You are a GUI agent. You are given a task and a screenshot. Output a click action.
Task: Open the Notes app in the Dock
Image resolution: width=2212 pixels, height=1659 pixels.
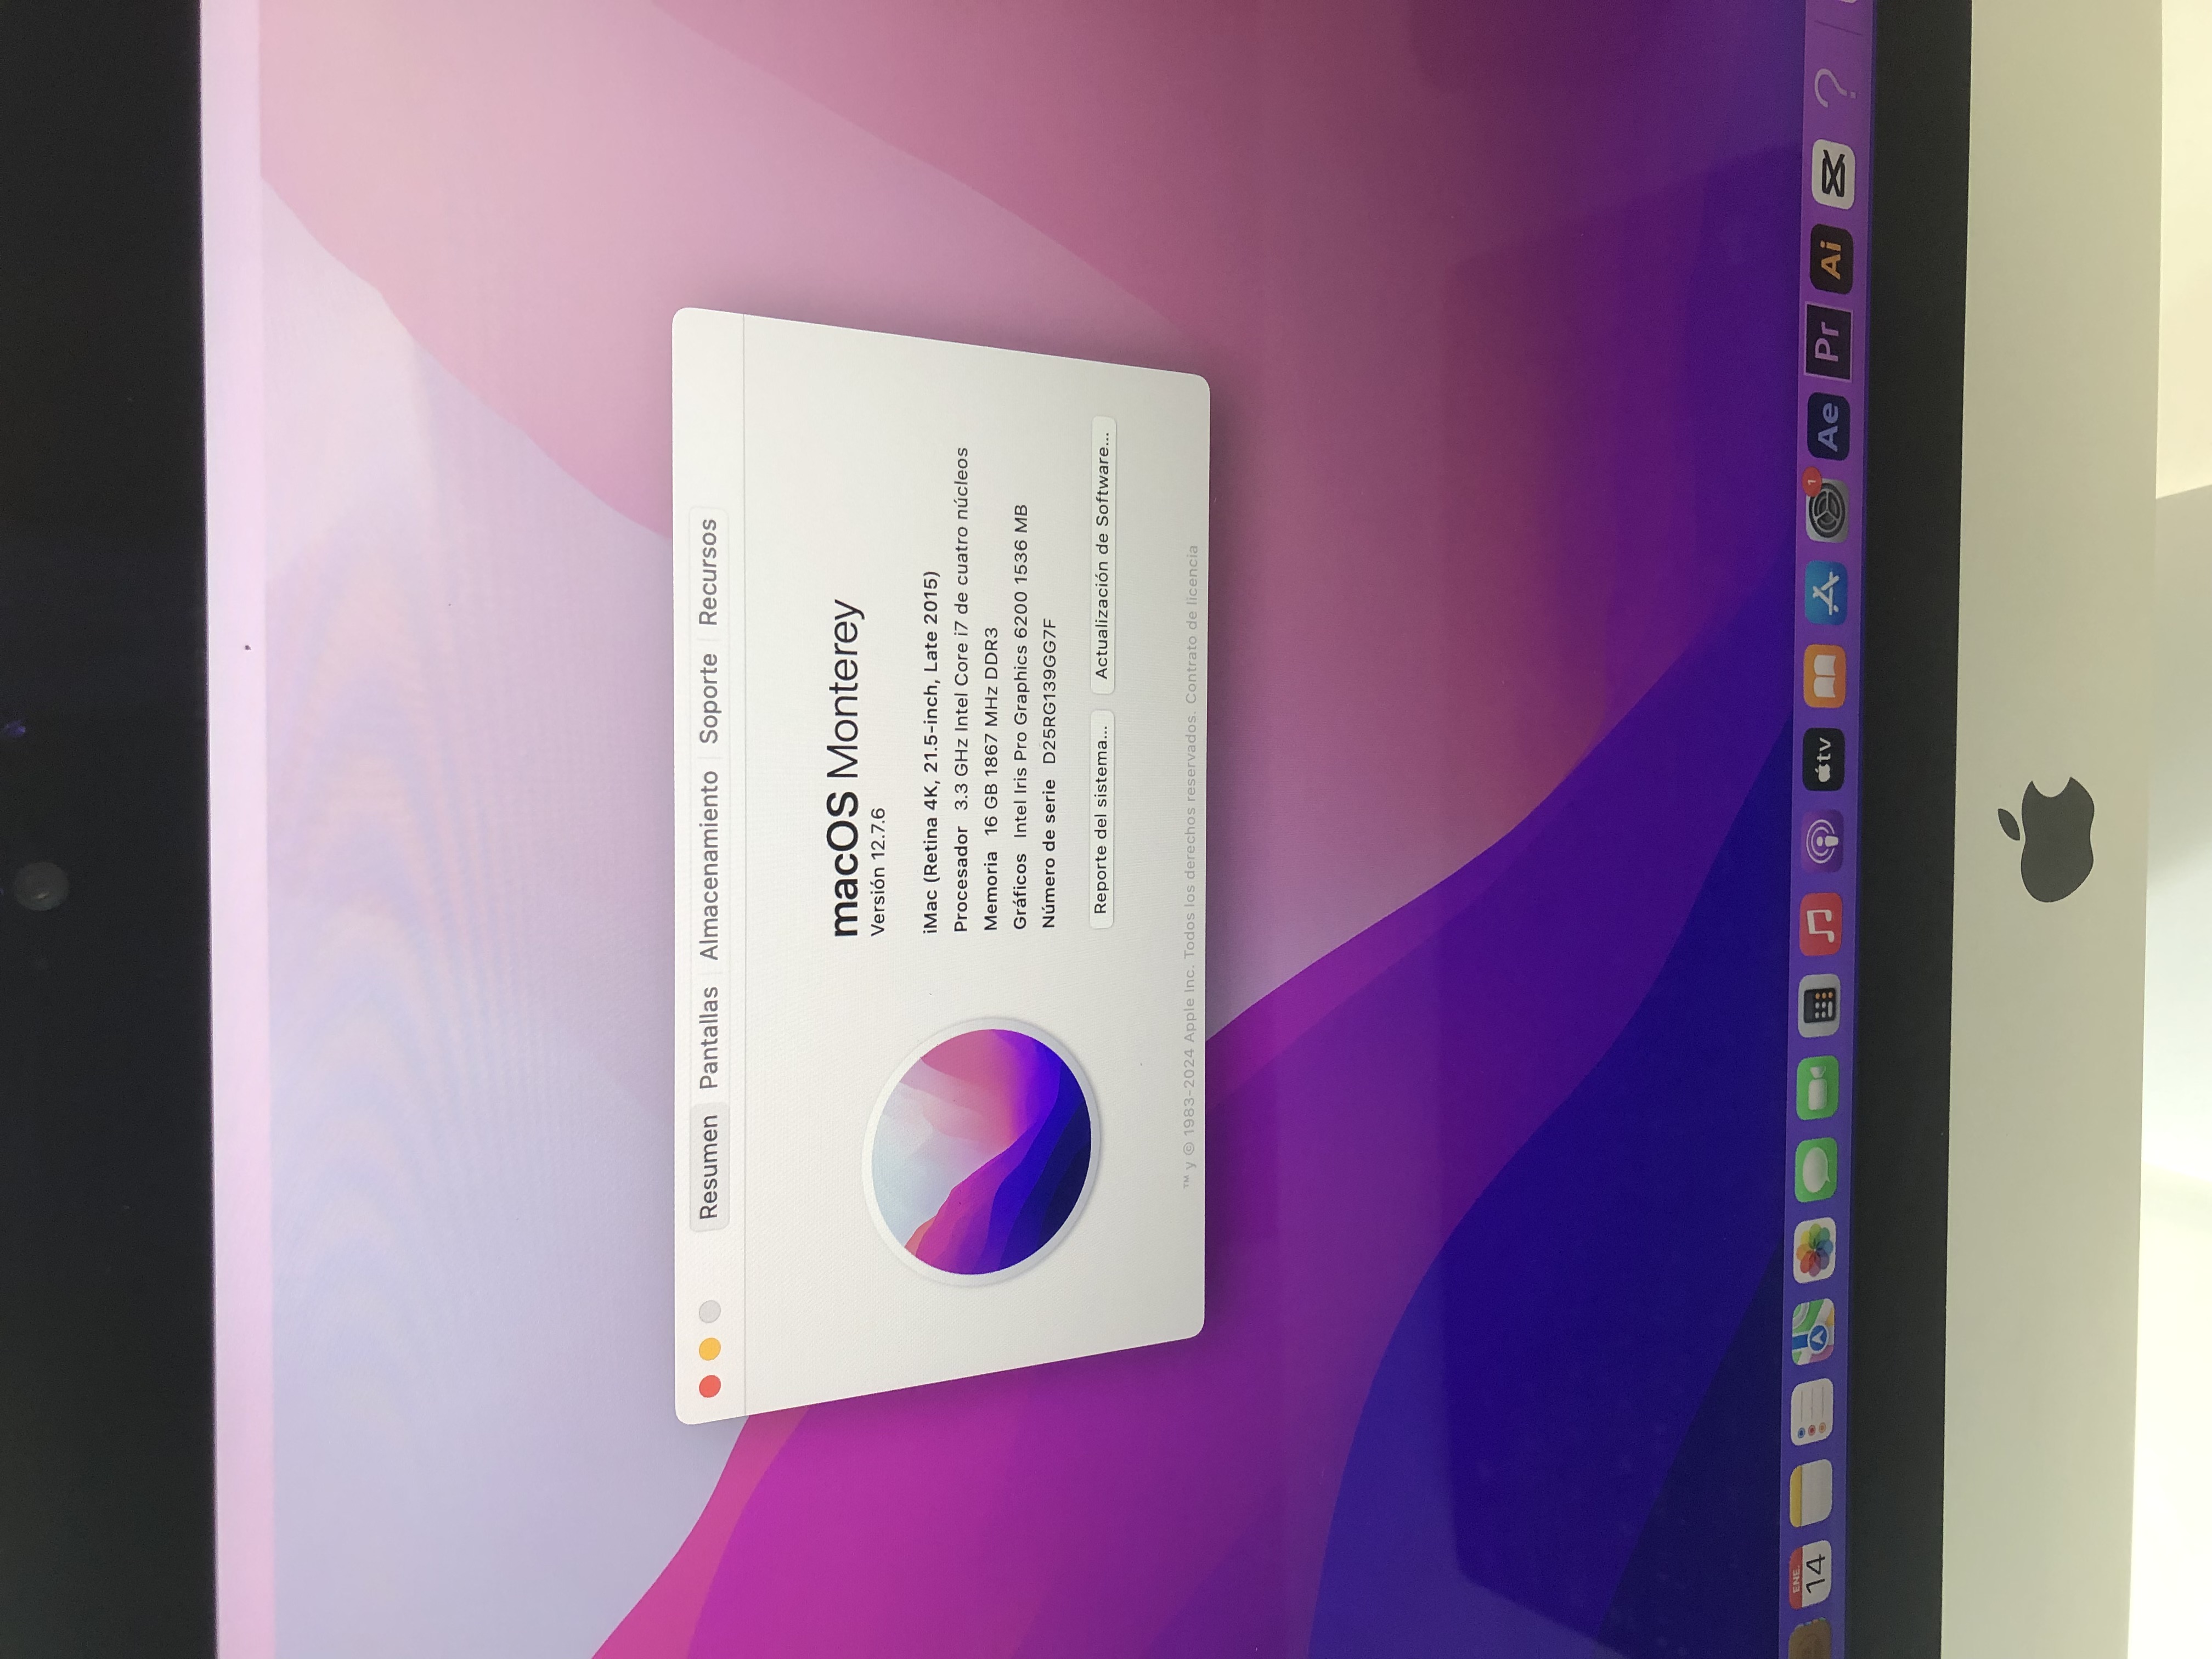(x=1811, y=1493)
